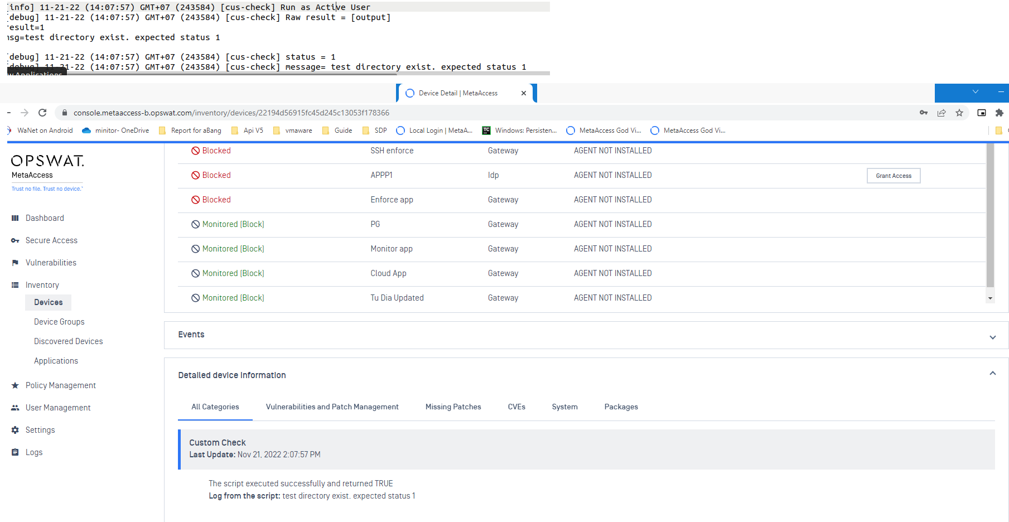Click monitored icon on Monitor app row
This screenshot has height=522, width=1009.
196,249
